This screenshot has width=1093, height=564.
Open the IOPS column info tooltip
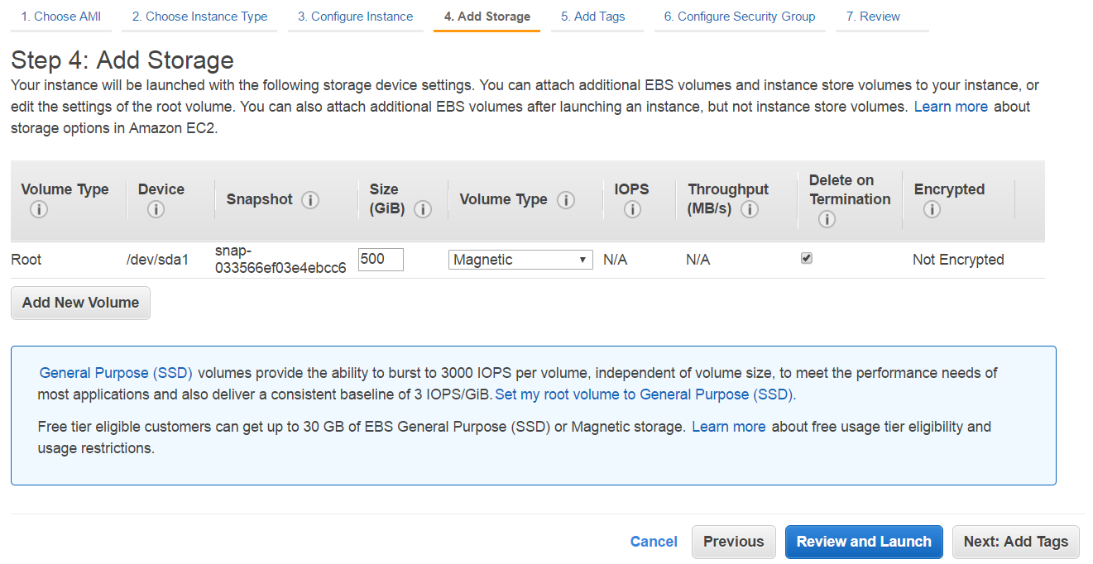pos(631,209)
